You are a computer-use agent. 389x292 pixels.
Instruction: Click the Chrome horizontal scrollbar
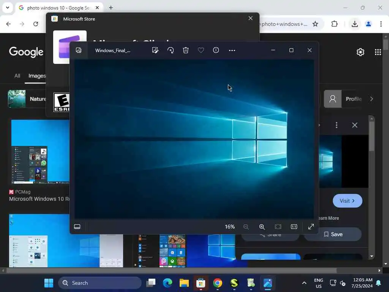tap(171, 270)
